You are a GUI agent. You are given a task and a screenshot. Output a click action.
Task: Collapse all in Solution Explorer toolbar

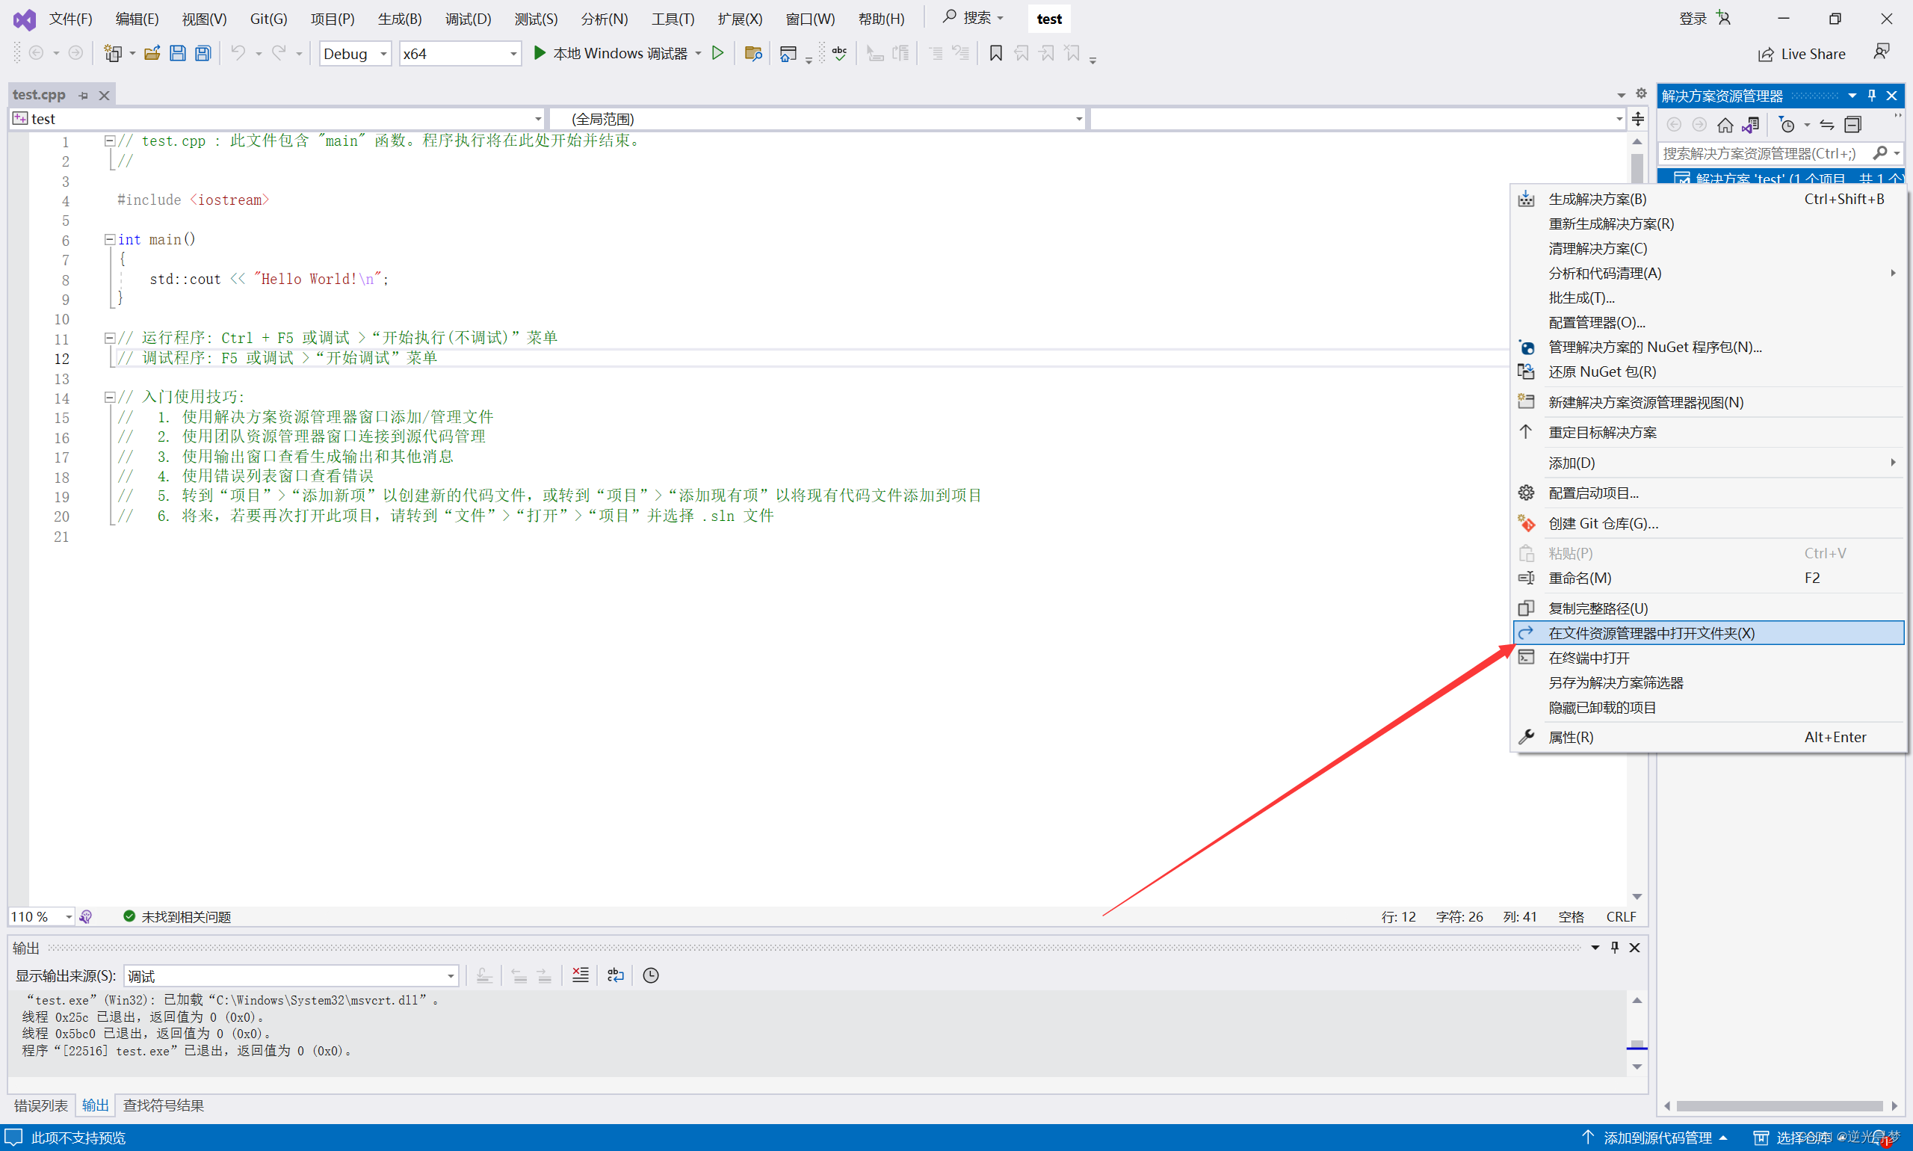click(x=1852, y=125)
